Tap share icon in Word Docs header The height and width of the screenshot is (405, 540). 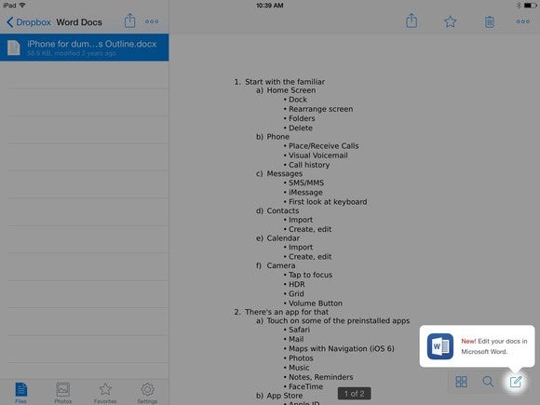(x=129, y=20)
